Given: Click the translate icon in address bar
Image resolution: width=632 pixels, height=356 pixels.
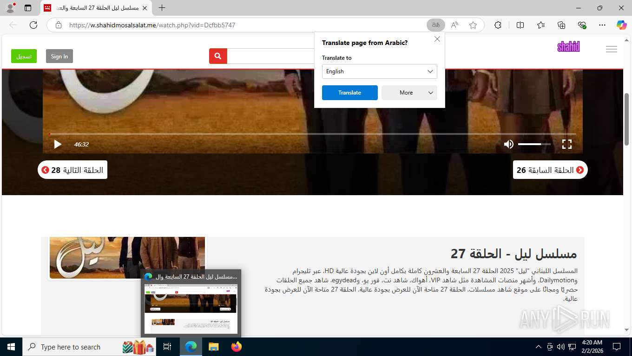Looking at the screenshot, I should tap(436, 25).
